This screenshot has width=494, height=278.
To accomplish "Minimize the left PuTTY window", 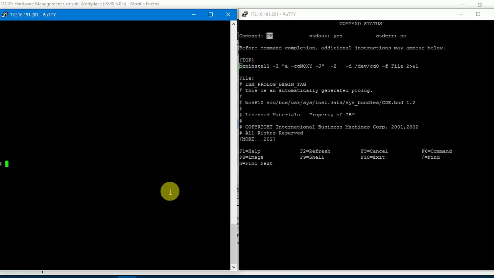I will [x=194, y=15].
